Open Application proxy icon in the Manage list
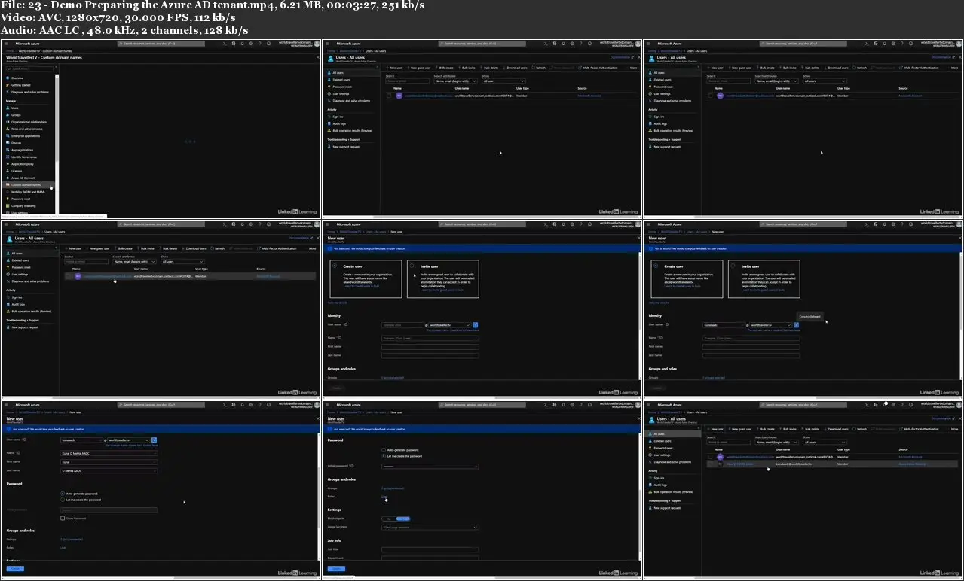Image resolution: width=964 pixels, height=581 pixels. tap(8, 163)
